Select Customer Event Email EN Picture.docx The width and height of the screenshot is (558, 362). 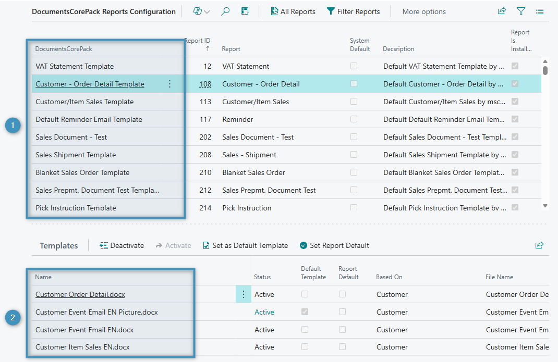pyautogui.click(x=96, y=312)
